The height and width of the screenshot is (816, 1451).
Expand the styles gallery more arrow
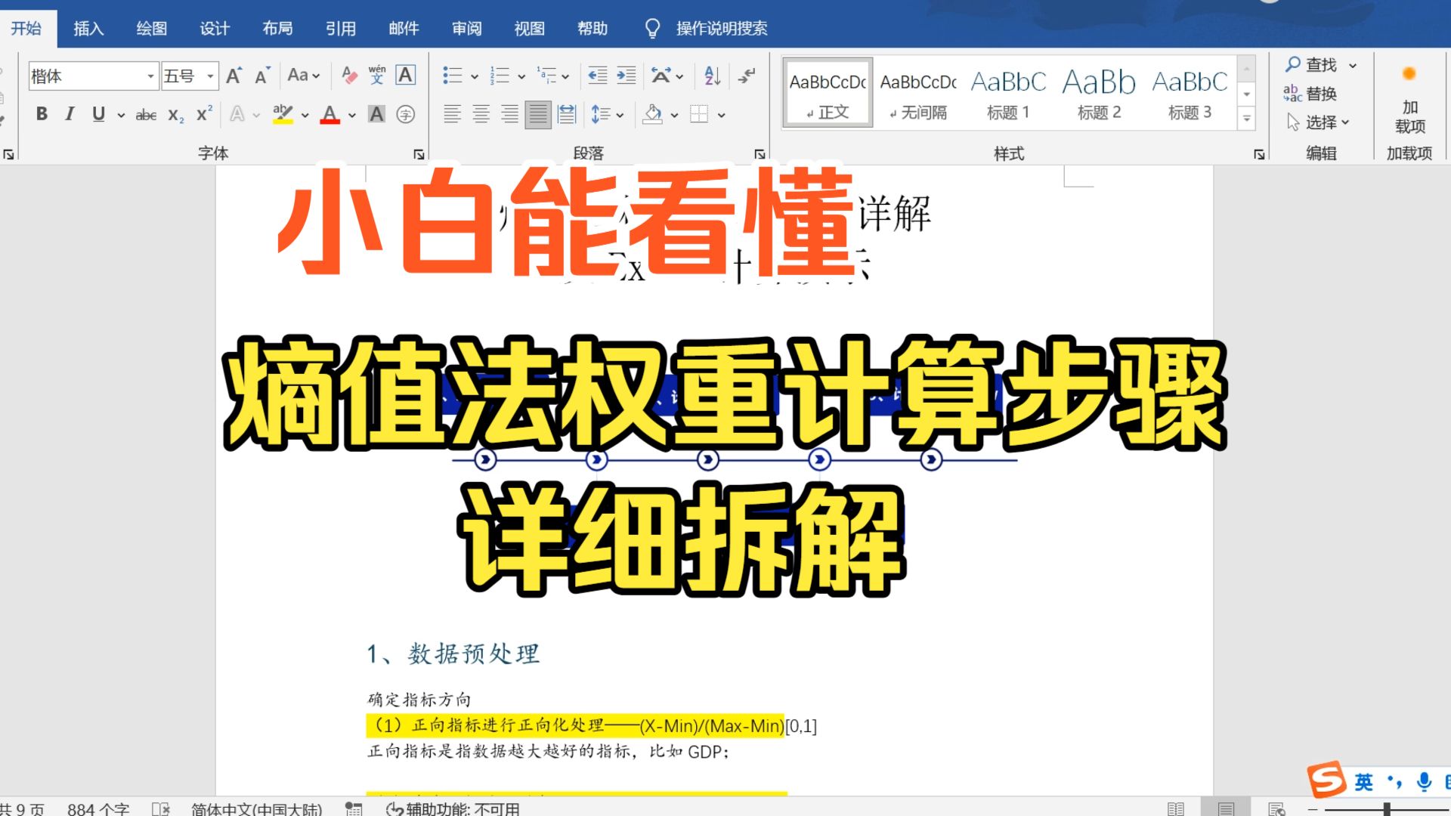1247,119
